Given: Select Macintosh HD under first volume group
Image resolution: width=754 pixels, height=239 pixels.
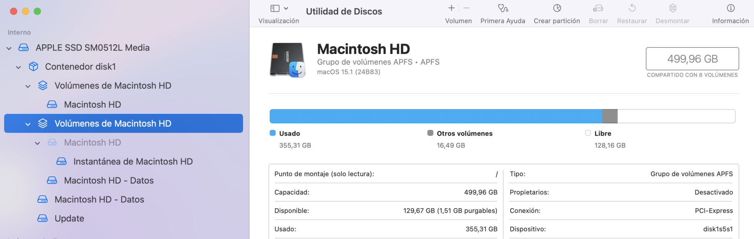Looking at the screenshot, I should (92, 104).
